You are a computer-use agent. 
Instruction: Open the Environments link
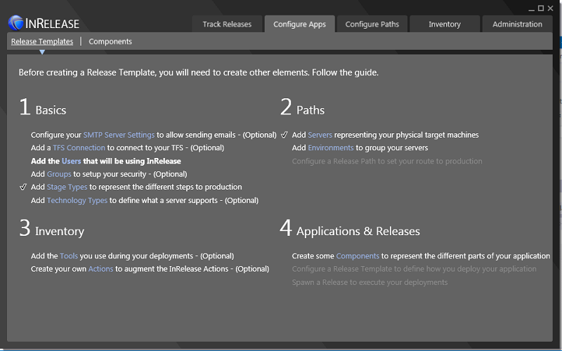point(330,148)
